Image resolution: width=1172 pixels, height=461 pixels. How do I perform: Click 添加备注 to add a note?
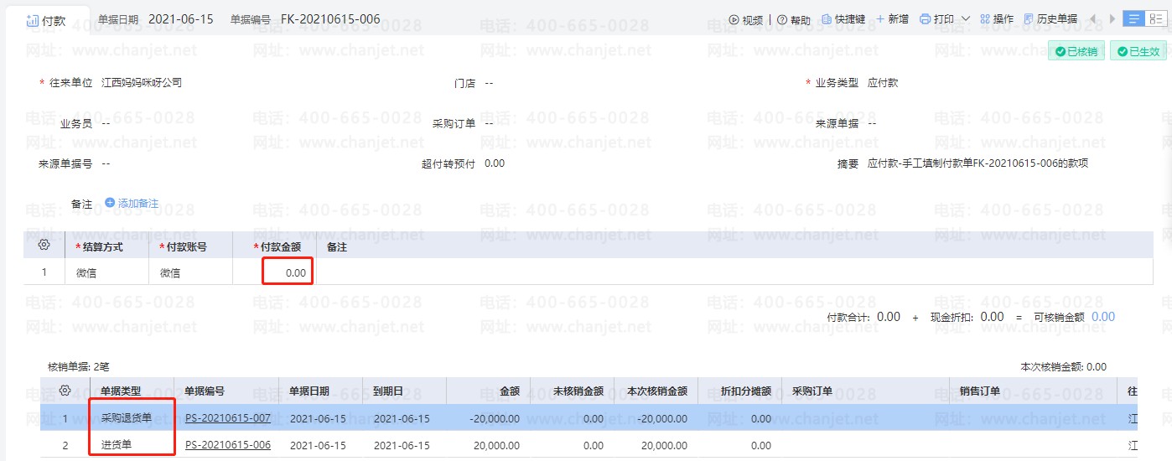(132, 204)
